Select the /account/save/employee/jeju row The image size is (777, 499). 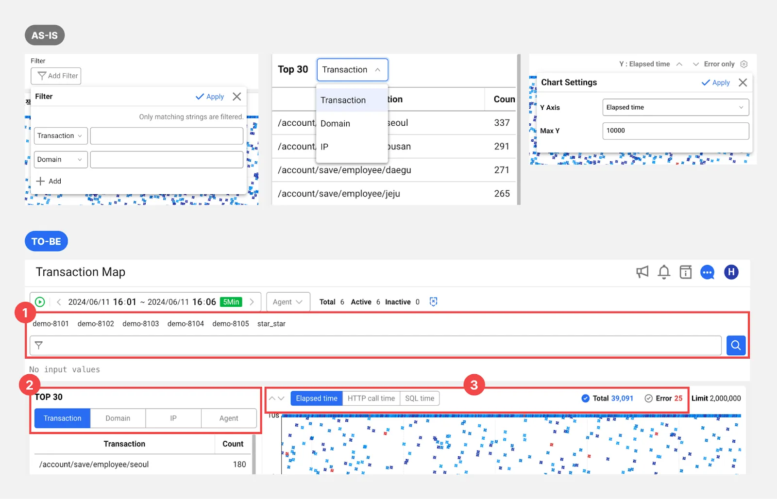tap(394, 194)
